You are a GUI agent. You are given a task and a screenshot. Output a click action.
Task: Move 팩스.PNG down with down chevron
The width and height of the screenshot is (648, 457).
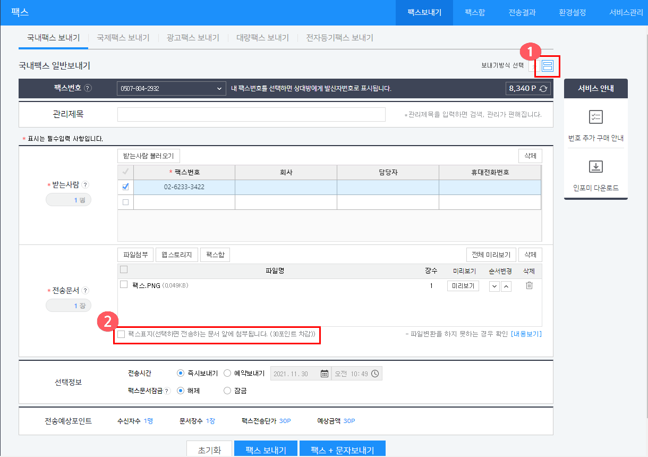point(494,286)
